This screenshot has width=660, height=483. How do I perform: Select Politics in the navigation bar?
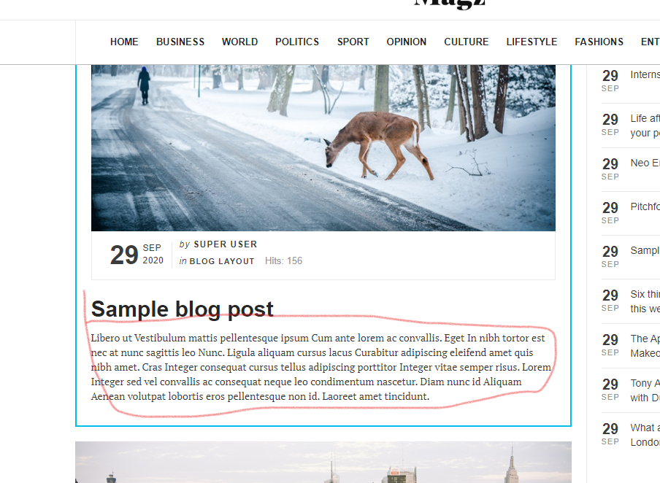click(297, 42)
